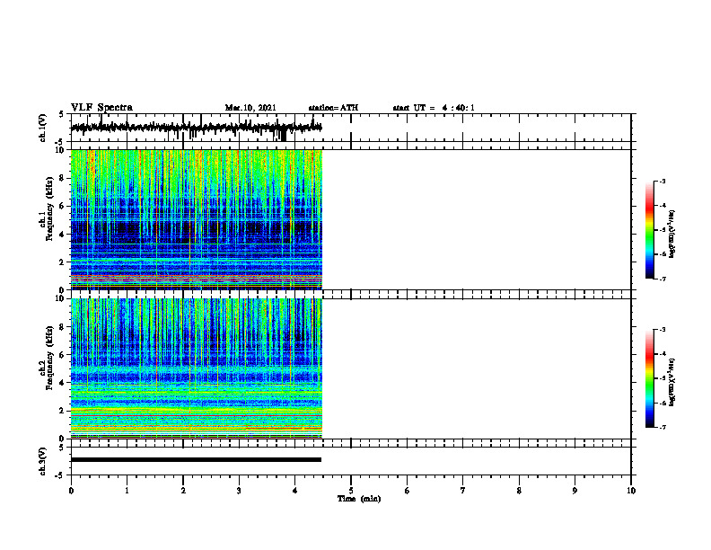Screen dimensions: 711x550
Task: Click the "2" kHz tick of ch.1 spectrogram
Action: pos(63,262)
